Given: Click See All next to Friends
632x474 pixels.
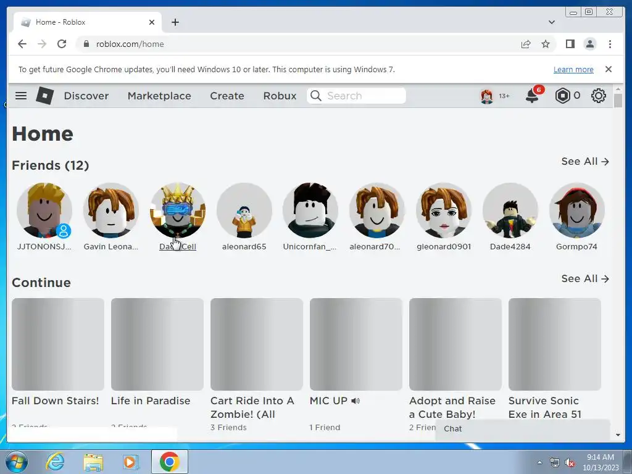Looking at the screenshot, I should (x=585, y=161).
